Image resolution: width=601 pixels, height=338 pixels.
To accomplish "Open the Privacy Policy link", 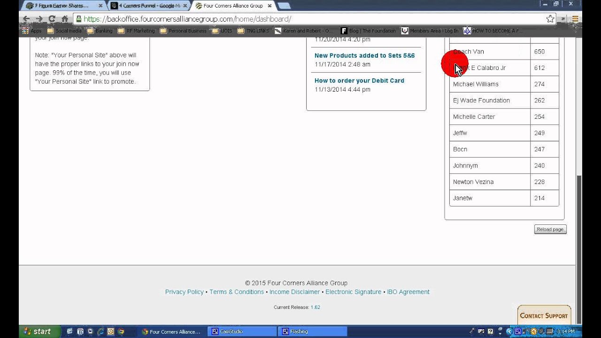I will click(185, 292).
